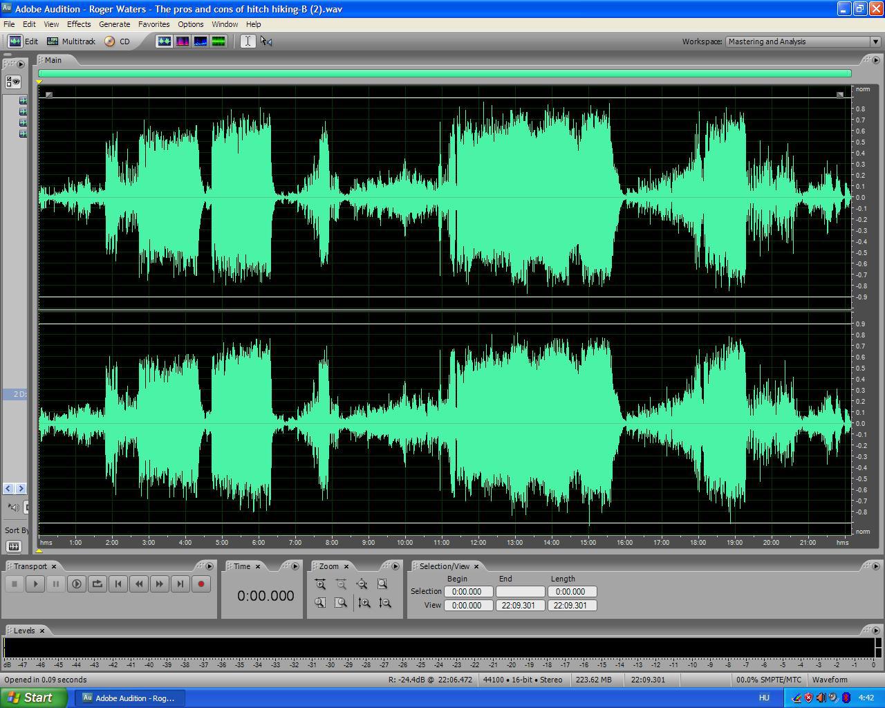Click Zoom Out Horizontally icon
Viewport: 885px width, 708px height.
(341, 584)
